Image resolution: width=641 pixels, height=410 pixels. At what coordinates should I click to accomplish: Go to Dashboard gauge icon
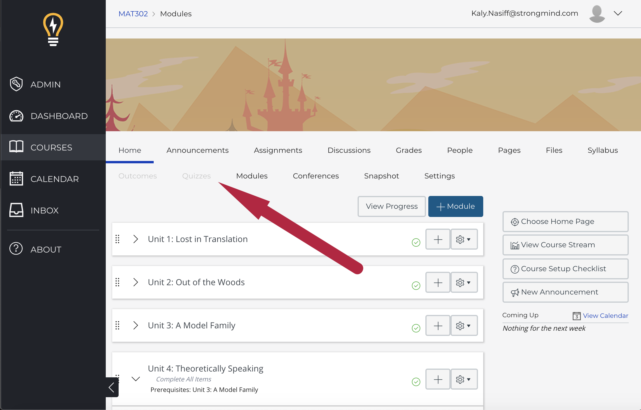[16, 116]
